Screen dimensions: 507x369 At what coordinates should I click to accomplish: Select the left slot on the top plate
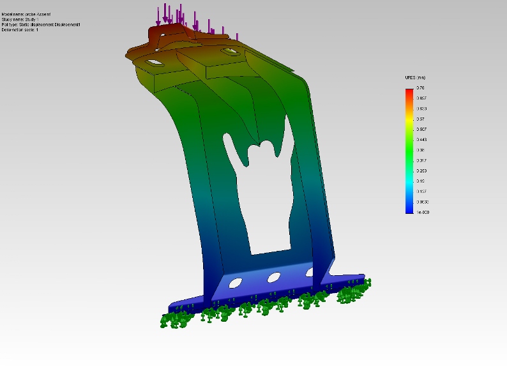pos(155,62)
